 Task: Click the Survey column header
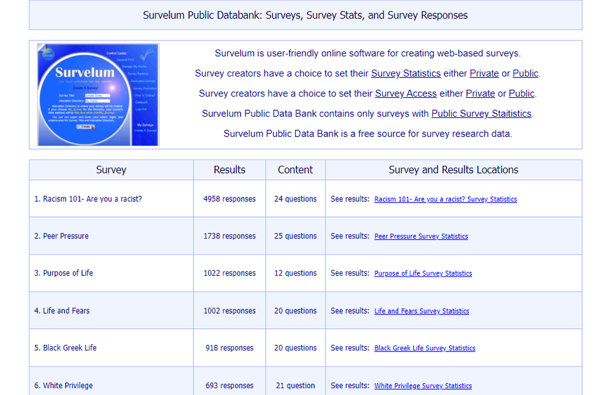click(110, 170)
